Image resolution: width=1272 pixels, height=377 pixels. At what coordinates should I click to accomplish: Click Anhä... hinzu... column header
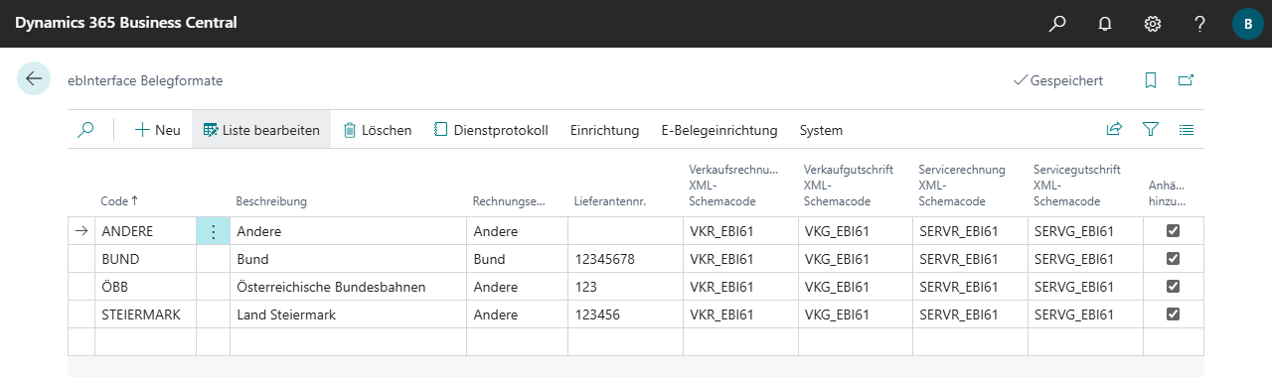1167,192
